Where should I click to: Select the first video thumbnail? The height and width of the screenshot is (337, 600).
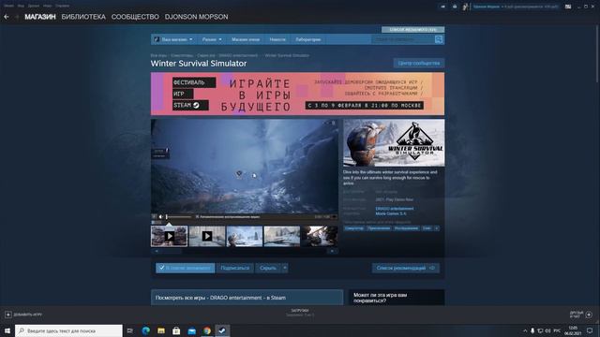(x=169, y=236)
